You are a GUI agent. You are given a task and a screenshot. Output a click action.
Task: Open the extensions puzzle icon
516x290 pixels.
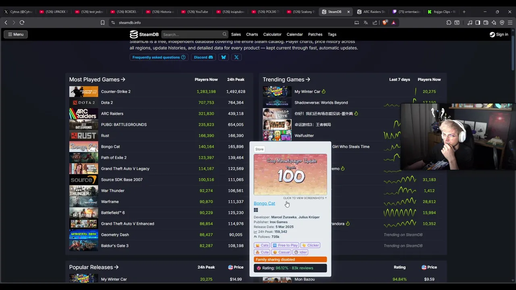[449, 23]
